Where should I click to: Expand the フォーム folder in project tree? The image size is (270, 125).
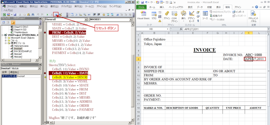click(x=6, y=40)
